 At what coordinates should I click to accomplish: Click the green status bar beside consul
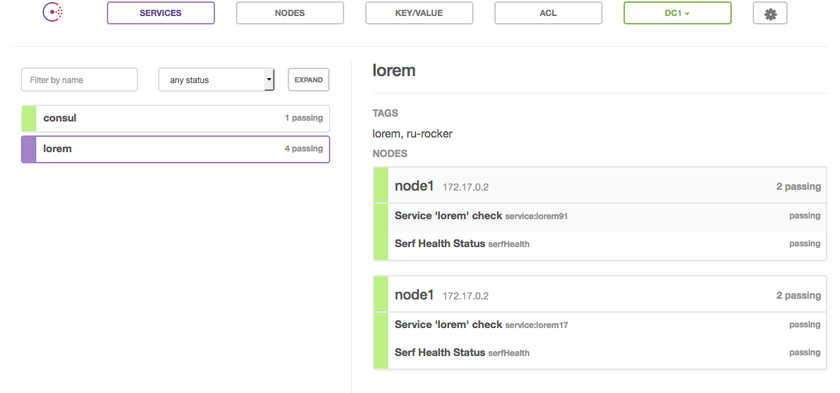tap(29, 119)
